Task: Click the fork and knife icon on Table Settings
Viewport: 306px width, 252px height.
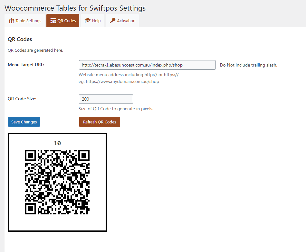Action: tap(11, 21)
